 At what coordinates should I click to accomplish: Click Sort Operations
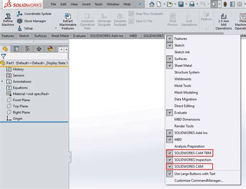189,20
